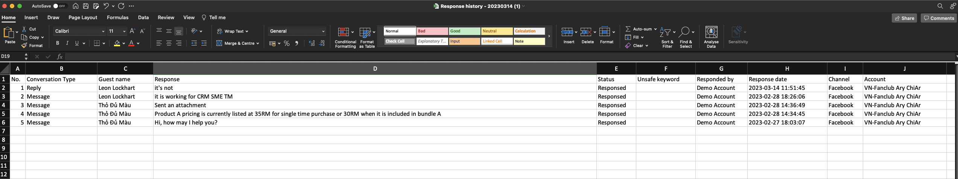Switch to the Formulas tab
Viewport: 958px width, 179px height.
(x=117, y=18)
